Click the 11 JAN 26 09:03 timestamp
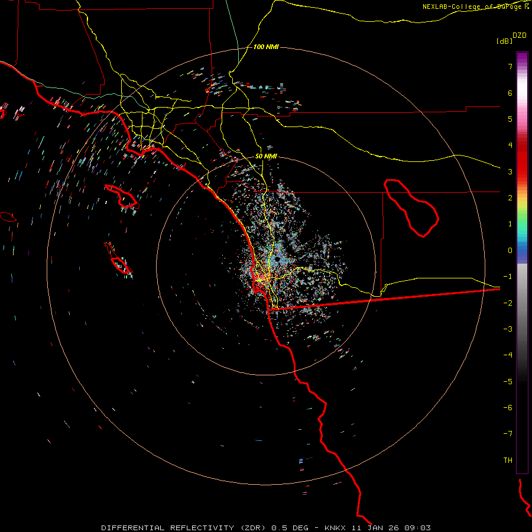532x532 pixels. coord(391,528)
